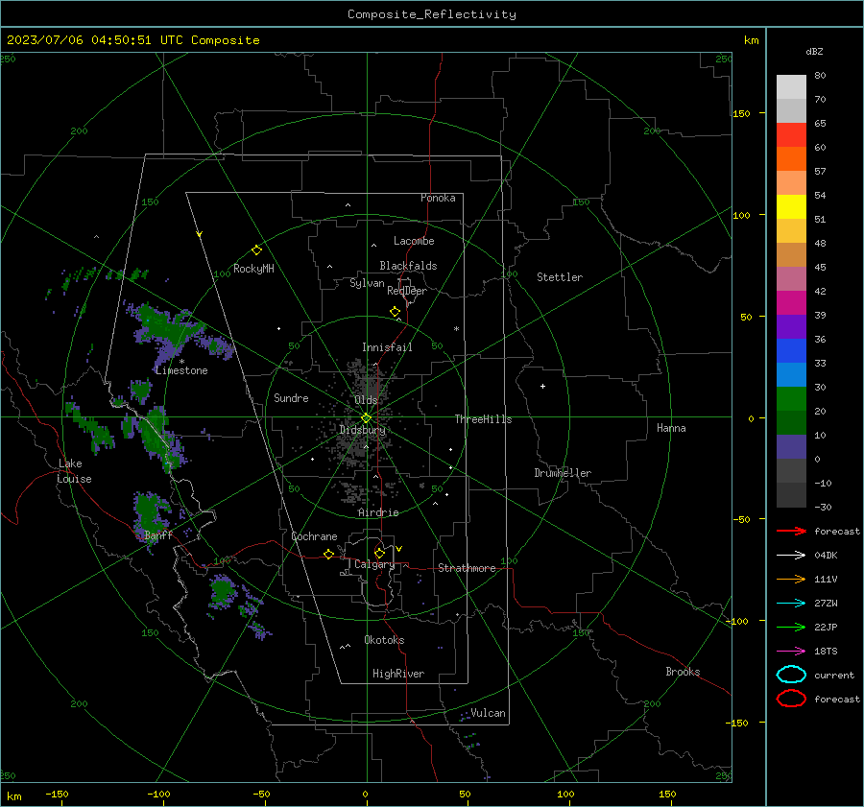Click the Airdrie city label

point(378,512)
